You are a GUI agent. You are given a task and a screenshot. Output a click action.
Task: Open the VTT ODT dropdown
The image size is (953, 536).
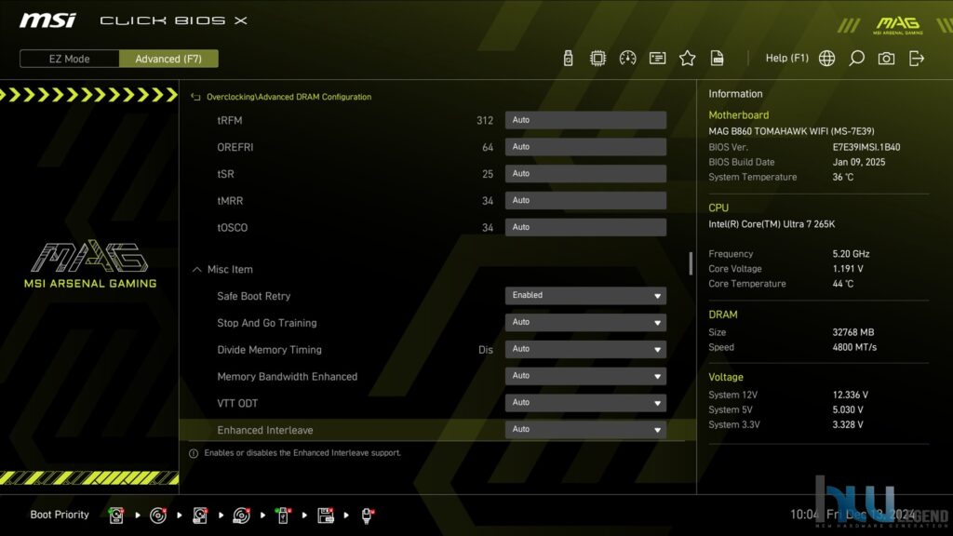(x=585, y=402)
